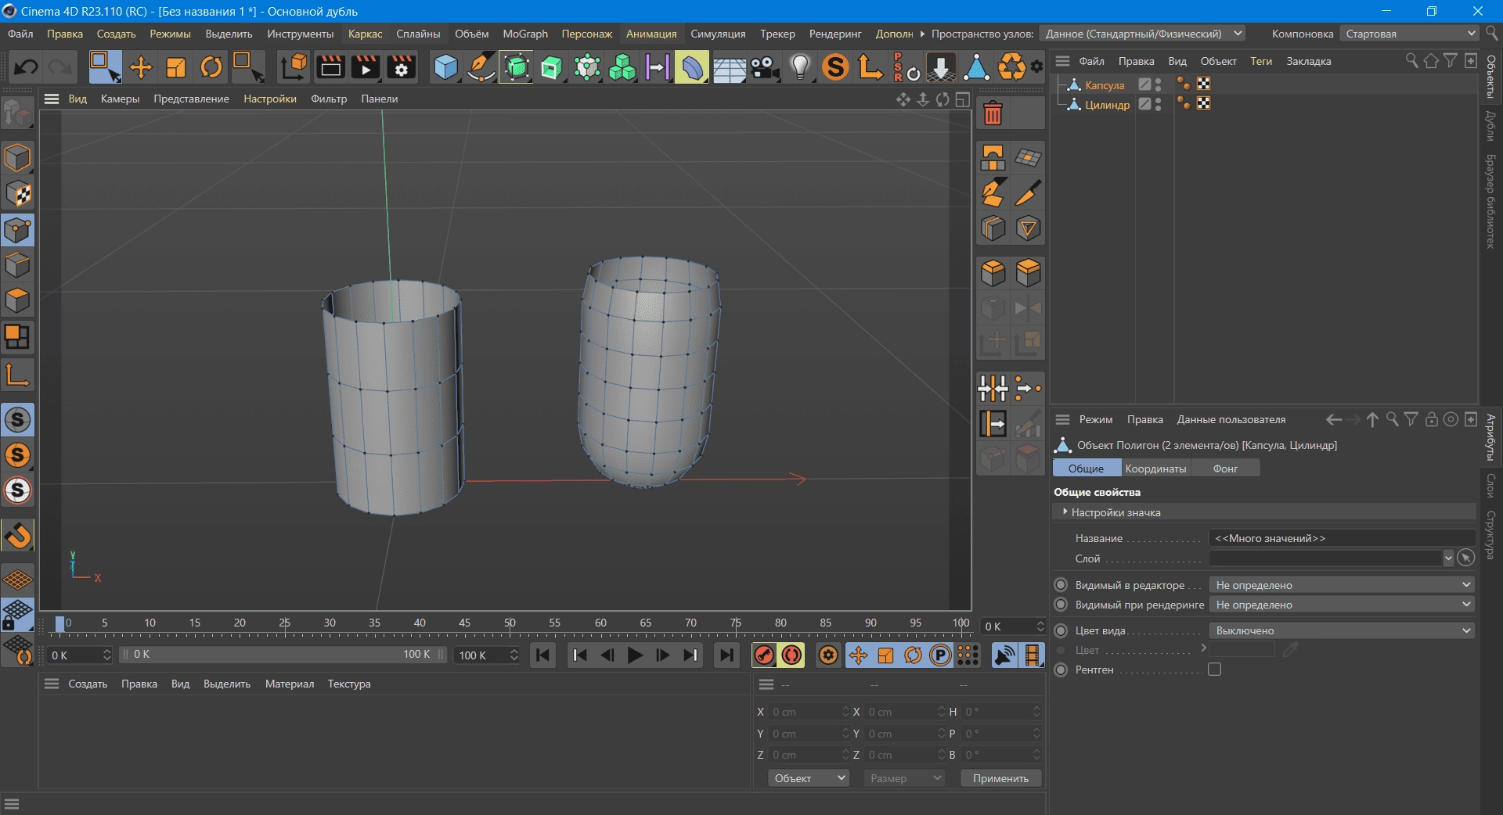Screen dimensions: 1503x815
Task: Click the Attribute Manager lock icon
Action: pos(1431,419)
